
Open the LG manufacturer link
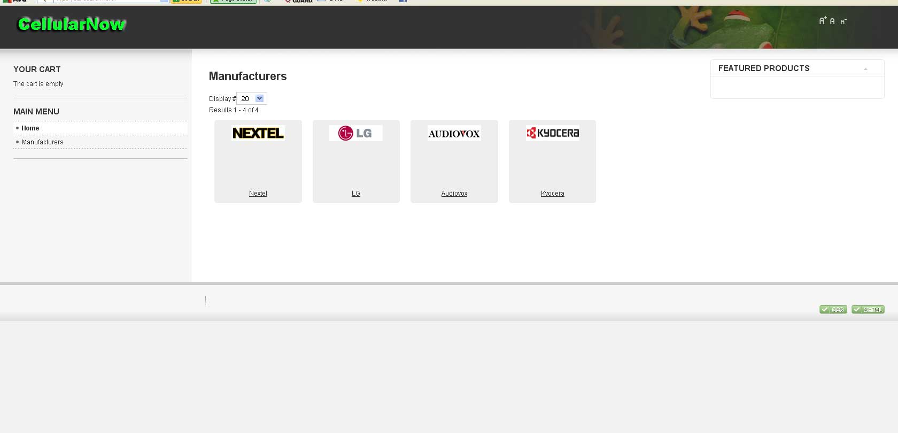tap(356, 194)
